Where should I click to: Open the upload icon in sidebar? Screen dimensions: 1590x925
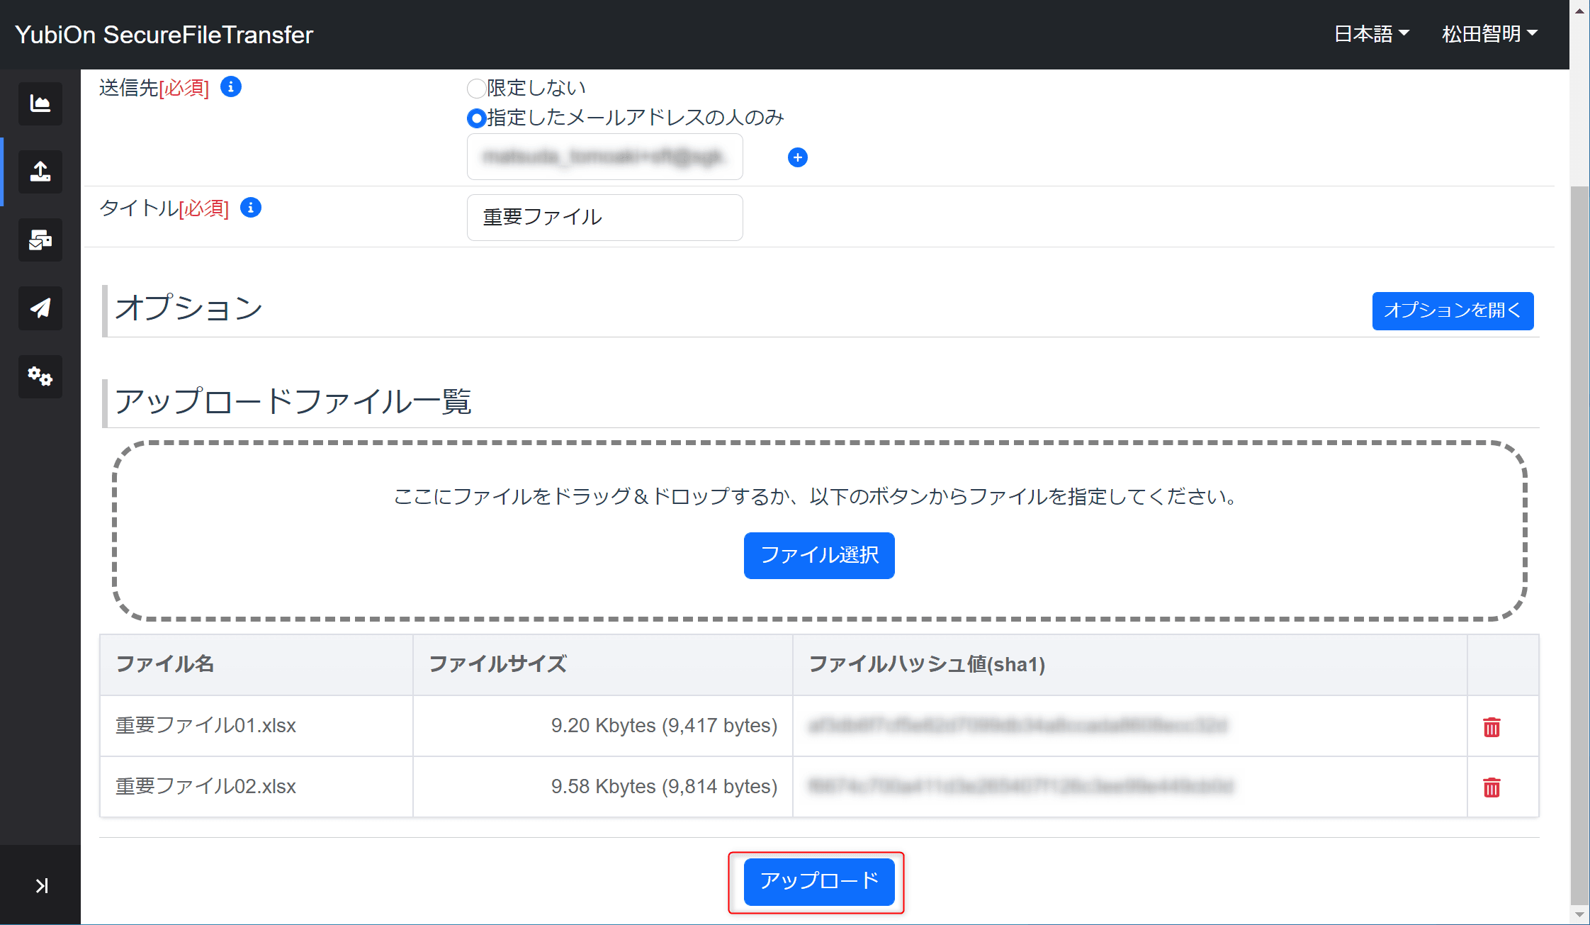pos(40,172)
